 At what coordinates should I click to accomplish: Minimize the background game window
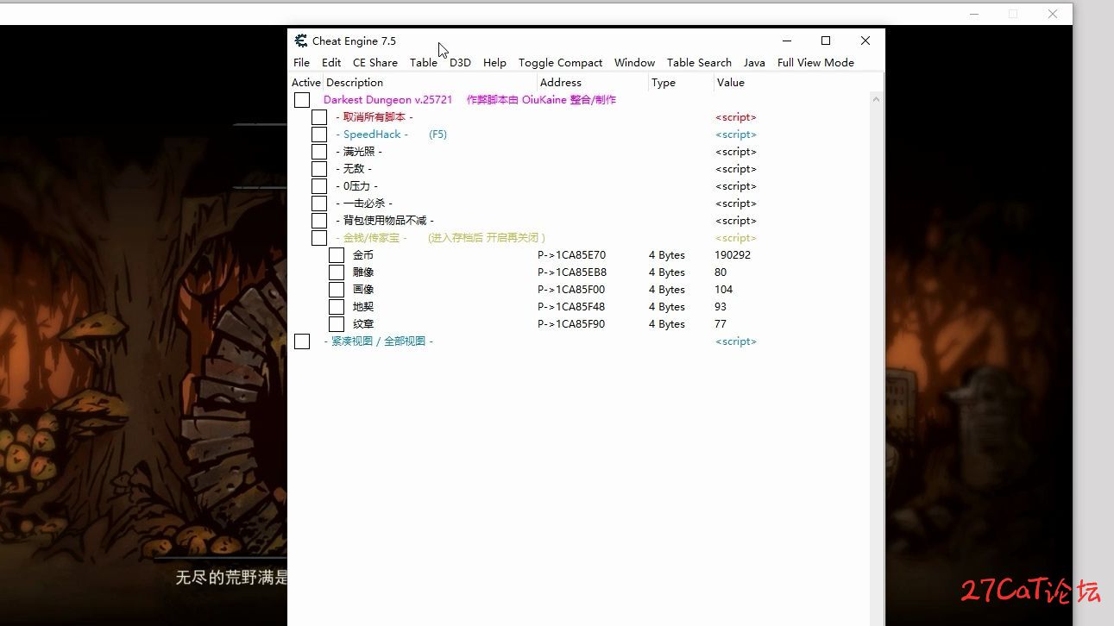974,14
